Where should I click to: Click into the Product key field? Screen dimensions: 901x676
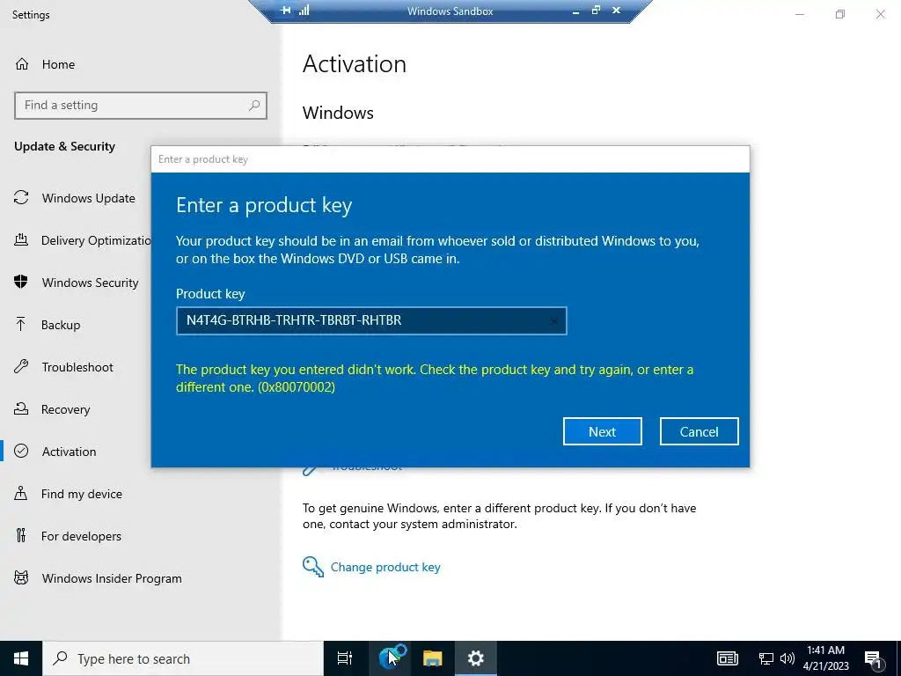pyautogui.click(x=371, y=320)
